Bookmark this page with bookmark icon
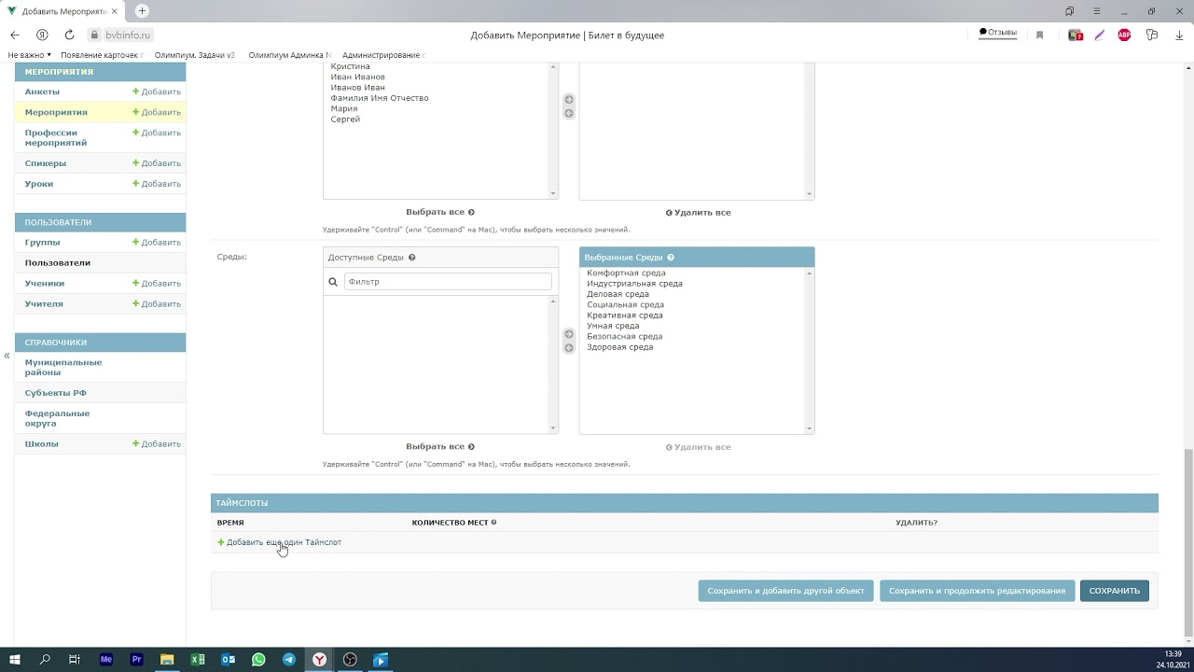The image size is (1194, 672). (1039, 35)
